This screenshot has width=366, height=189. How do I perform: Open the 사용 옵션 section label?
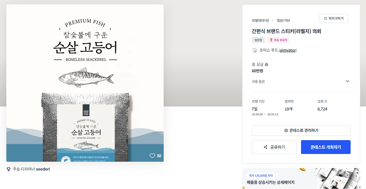pyautogui.click(x=258, y=81)
